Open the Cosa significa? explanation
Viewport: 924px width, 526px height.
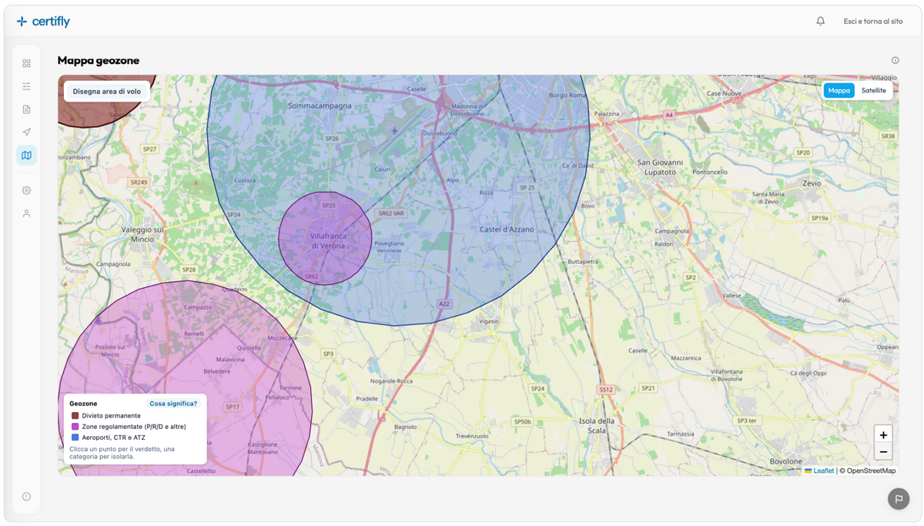coord(173,404)
